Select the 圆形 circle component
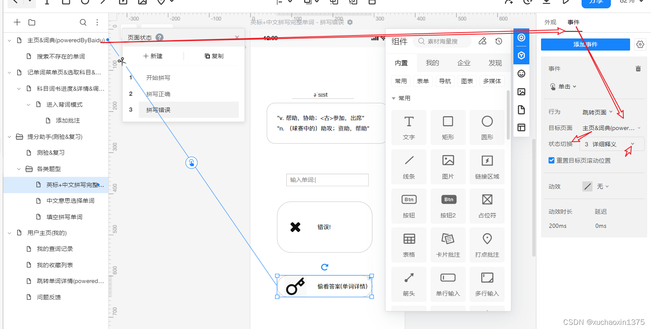This screenshot has height=329, width=651. (487, 128)
